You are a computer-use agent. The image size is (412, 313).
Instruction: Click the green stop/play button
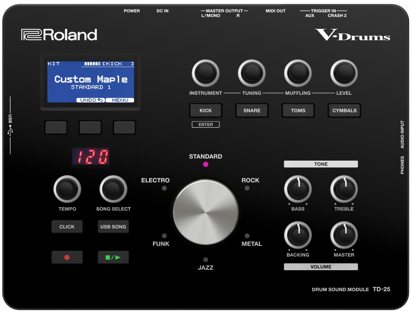point(113,257)
